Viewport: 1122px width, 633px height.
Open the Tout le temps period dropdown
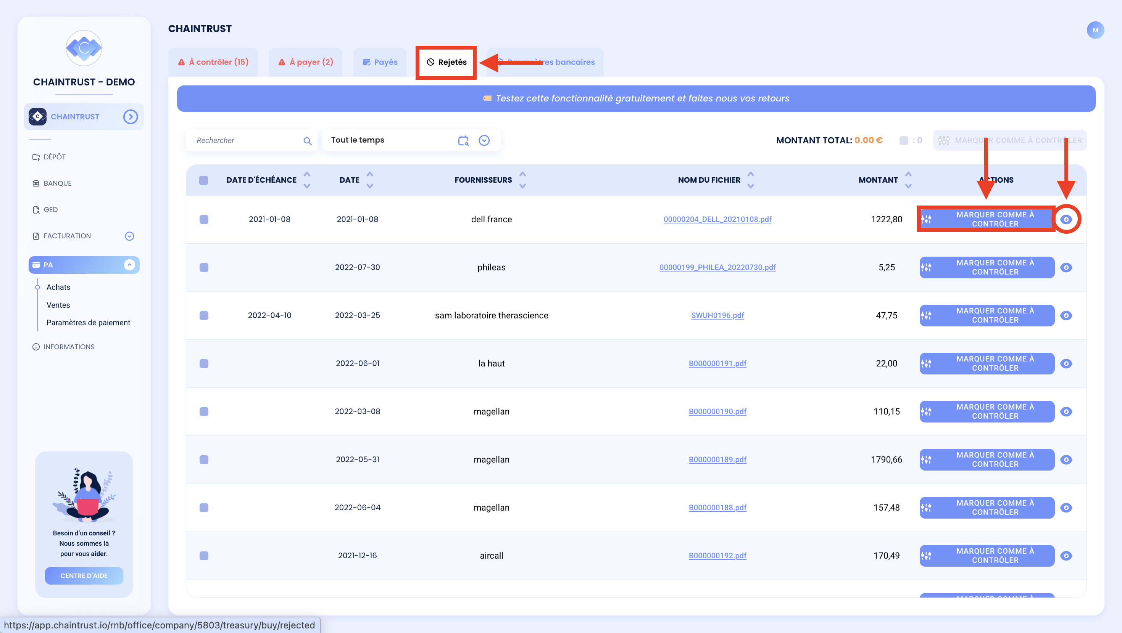[484, 140]
